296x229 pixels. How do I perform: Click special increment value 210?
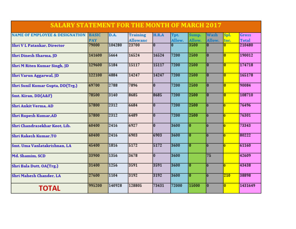(x=227, y=175)
